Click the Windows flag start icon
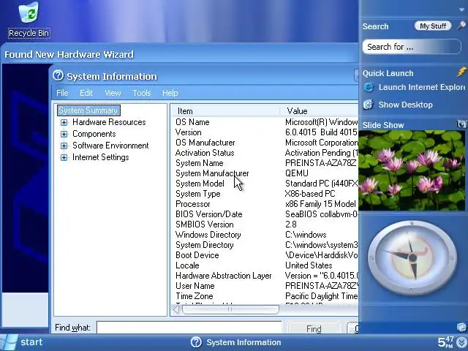Viewport: 468px width, 351px height. (9, 342)
